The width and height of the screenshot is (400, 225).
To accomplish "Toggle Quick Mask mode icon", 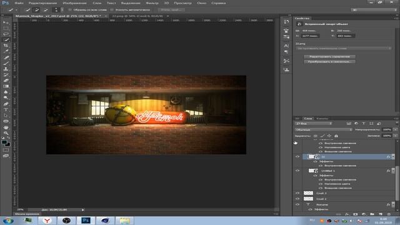I will pyautogui.click(x=6, y=150).
